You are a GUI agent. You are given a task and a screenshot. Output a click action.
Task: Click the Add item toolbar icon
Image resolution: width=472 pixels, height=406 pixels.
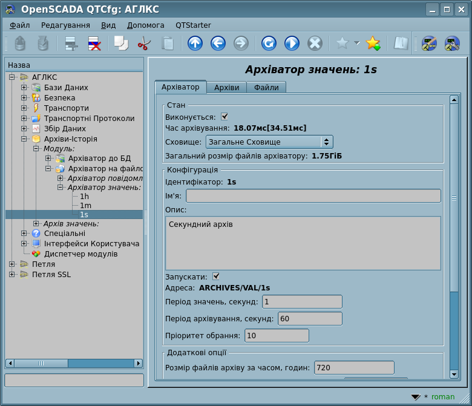(71, 44)
